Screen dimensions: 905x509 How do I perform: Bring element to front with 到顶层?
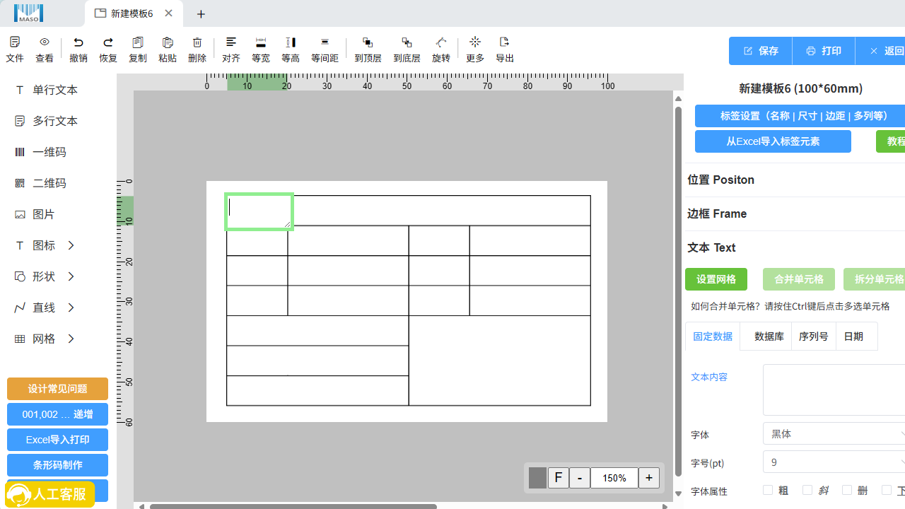click(x=368, y=42)
